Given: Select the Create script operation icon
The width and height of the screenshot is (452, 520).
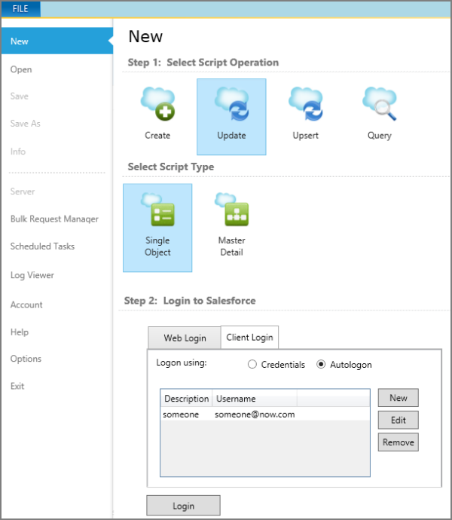Looking at the screenshot, I should pos(157,104).
